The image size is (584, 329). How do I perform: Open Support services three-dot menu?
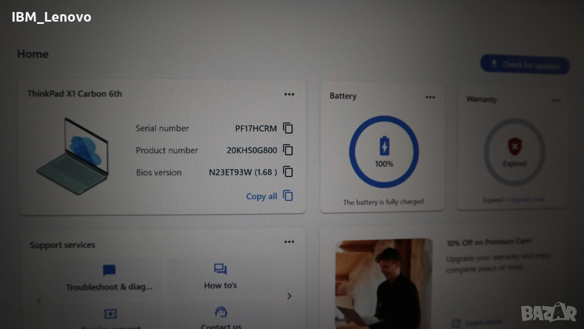click(289, 242)
